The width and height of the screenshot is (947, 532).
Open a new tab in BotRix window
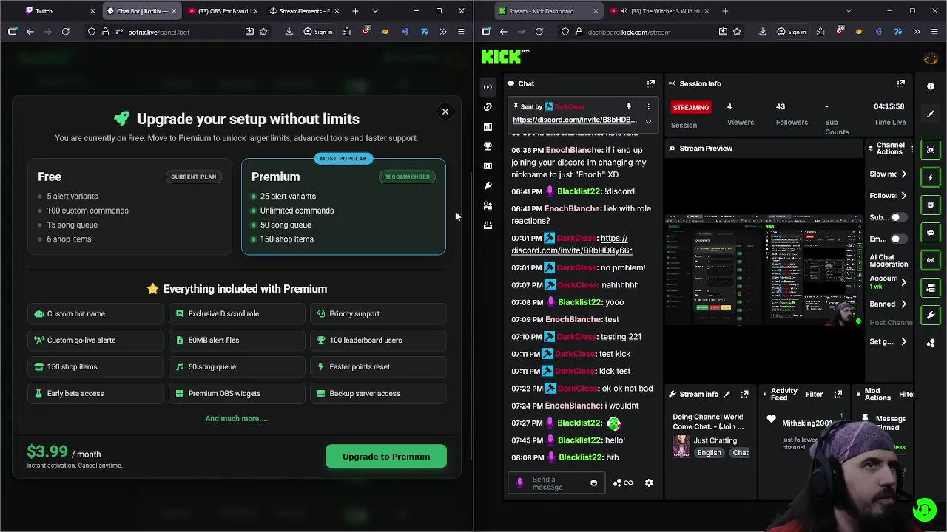click(355, 11)
